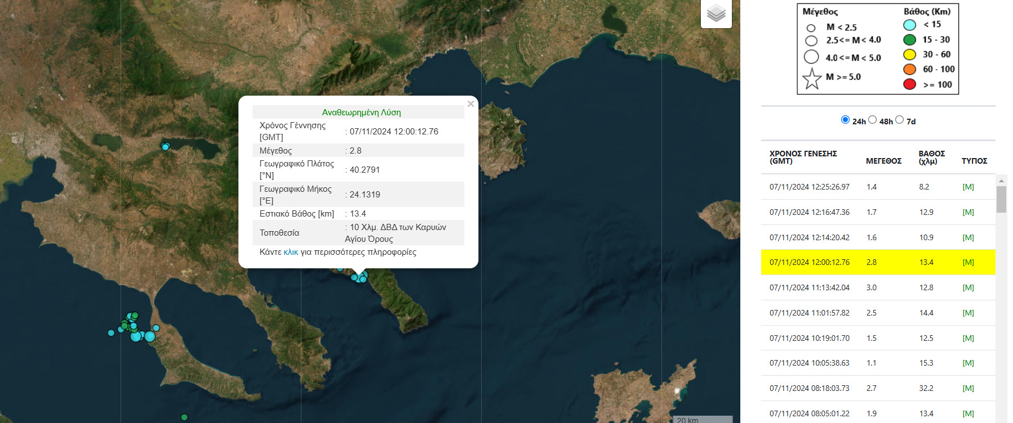Select the westernmost isolated cyan marker in the sea

click(111, 333)
